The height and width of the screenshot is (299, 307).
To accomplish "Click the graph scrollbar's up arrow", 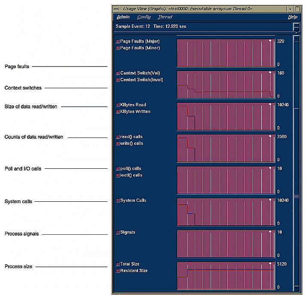I will pos(296,39).
